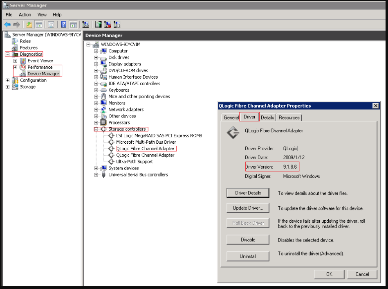Click Scan for hardware changes toolbar icon

click(x=85, y=25)
